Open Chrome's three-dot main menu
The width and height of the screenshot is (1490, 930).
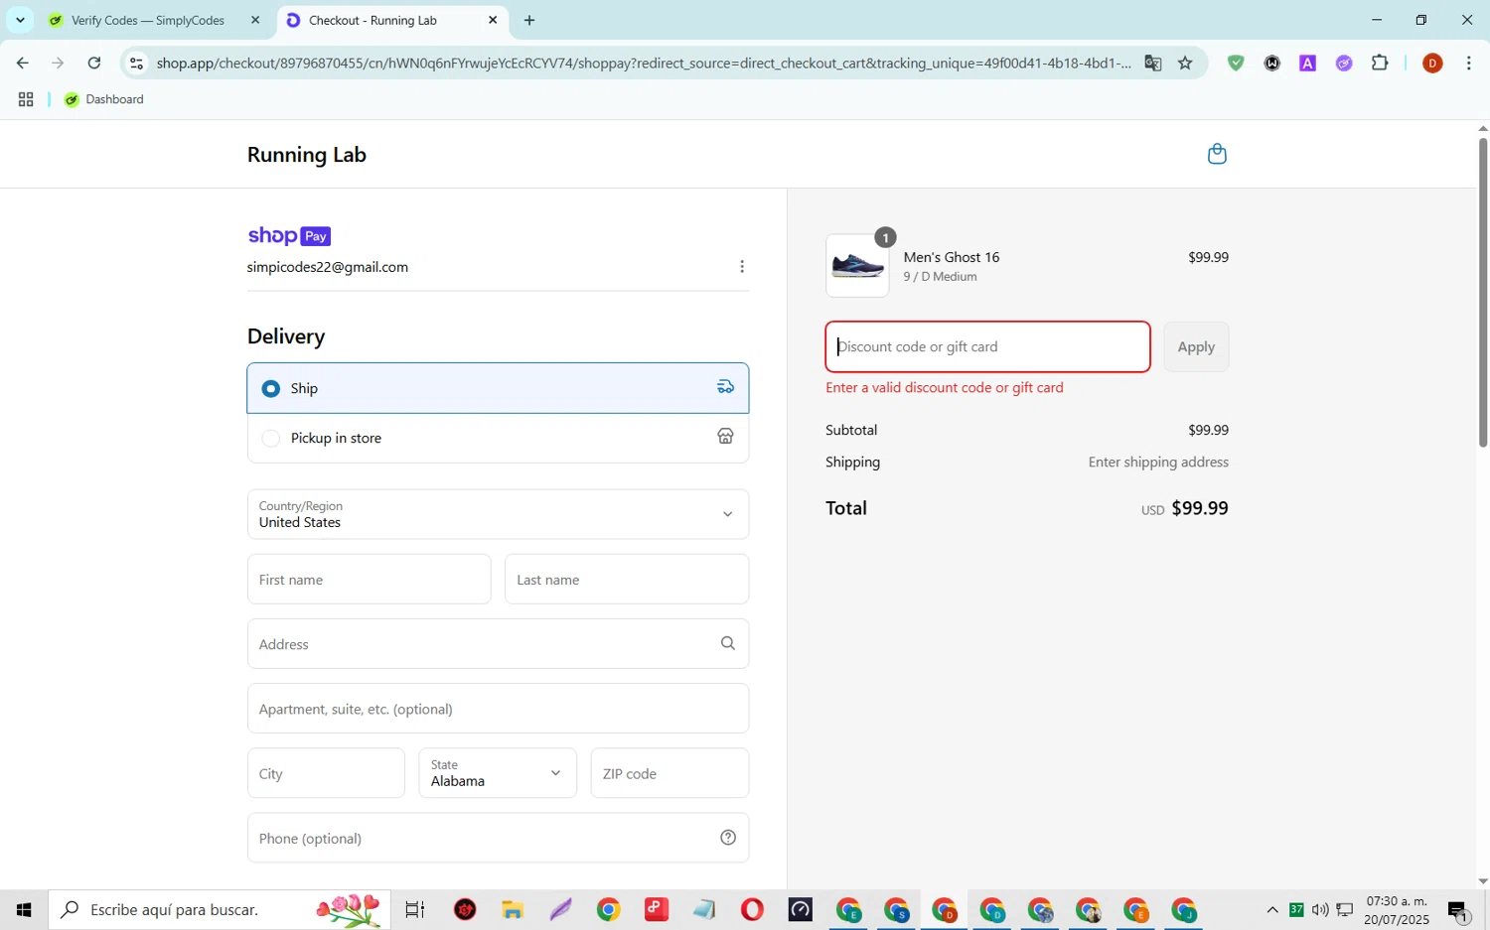(x=1469, y=63)
